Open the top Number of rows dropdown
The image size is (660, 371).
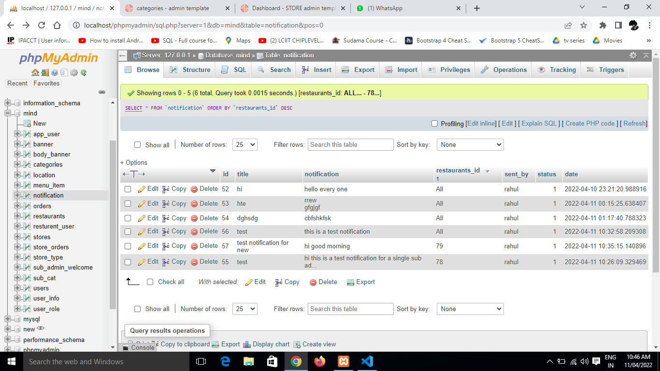(244, 145)
